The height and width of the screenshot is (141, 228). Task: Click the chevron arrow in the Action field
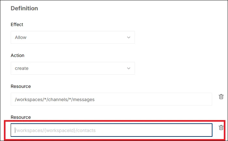tap(128, 68)
